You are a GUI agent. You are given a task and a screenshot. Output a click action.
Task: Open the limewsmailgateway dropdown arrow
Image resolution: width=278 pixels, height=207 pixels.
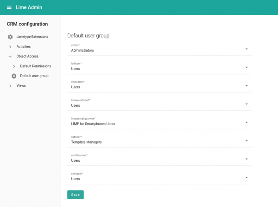coord(246,122)
